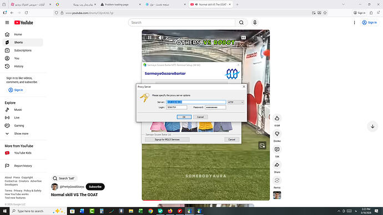Click the Server field in Proxy Server dialog
This screenshot has width=383, height=215.
point(196,102)
